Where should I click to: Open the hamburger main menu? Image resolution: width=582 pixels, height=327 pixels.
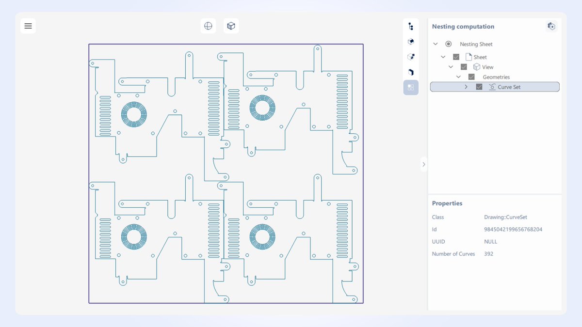coord(28,26)
